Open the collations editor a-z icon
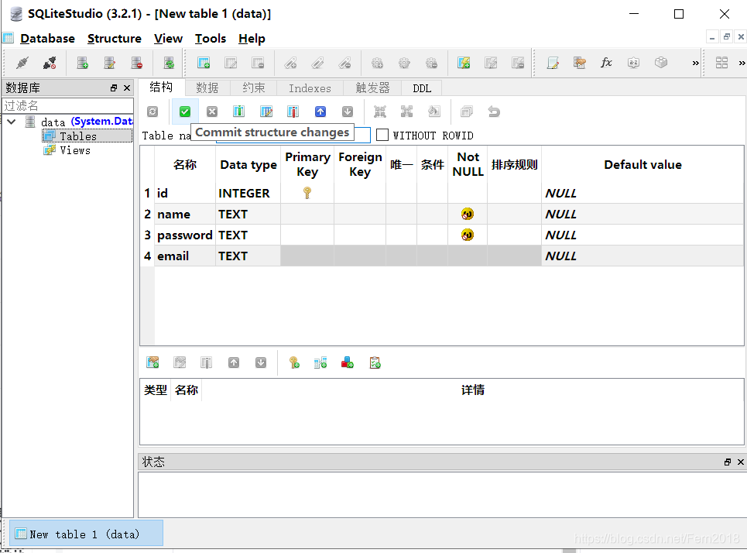 633,63
